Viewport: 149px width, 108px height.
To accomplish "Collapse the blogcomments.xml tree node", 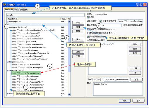I will pos(8,62).
